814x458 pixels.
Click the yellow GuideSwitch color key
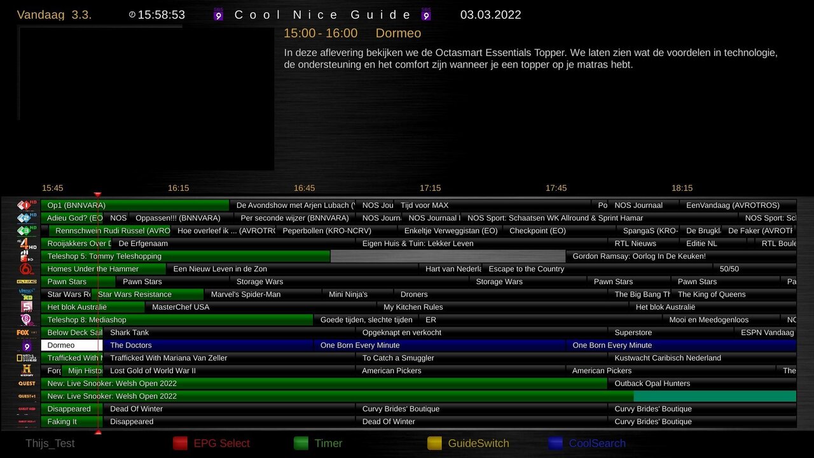click(x=434, y=443)
